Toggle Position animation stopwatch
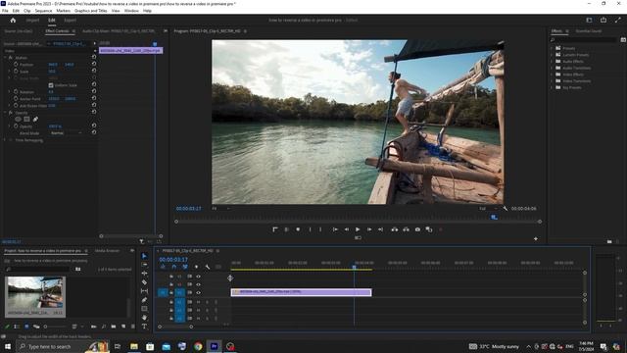The image size is (627, 353). (16, 64)
